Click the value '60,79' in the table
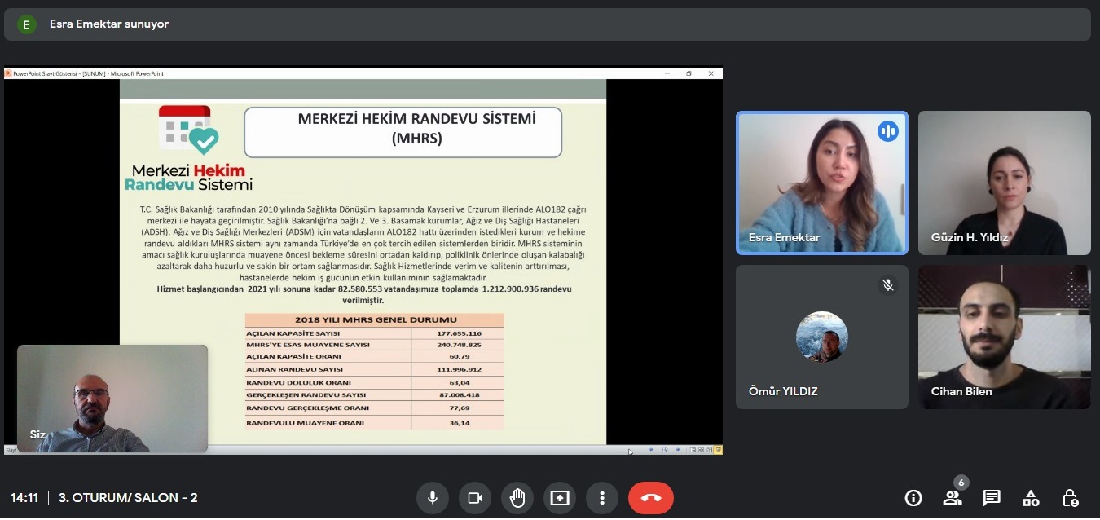This screenshot has width=1100, height=520. 460,357
